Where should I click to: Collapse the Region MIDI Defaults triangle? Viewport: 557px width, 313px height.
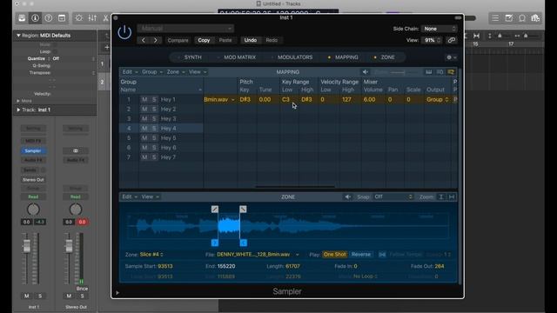(18, 36)
